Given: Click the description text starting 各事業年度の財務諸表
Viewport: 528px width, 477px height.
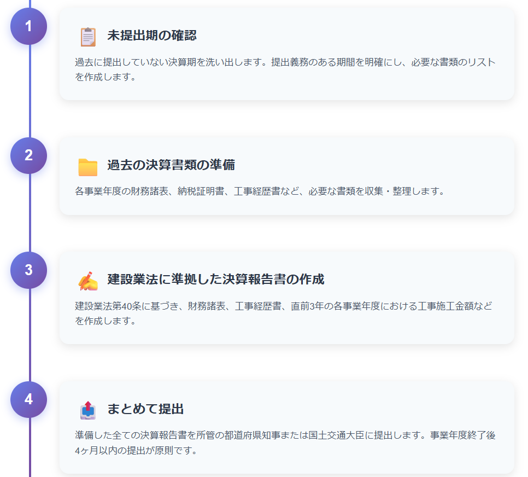Looking at the screenshot, I should [260, 191].
